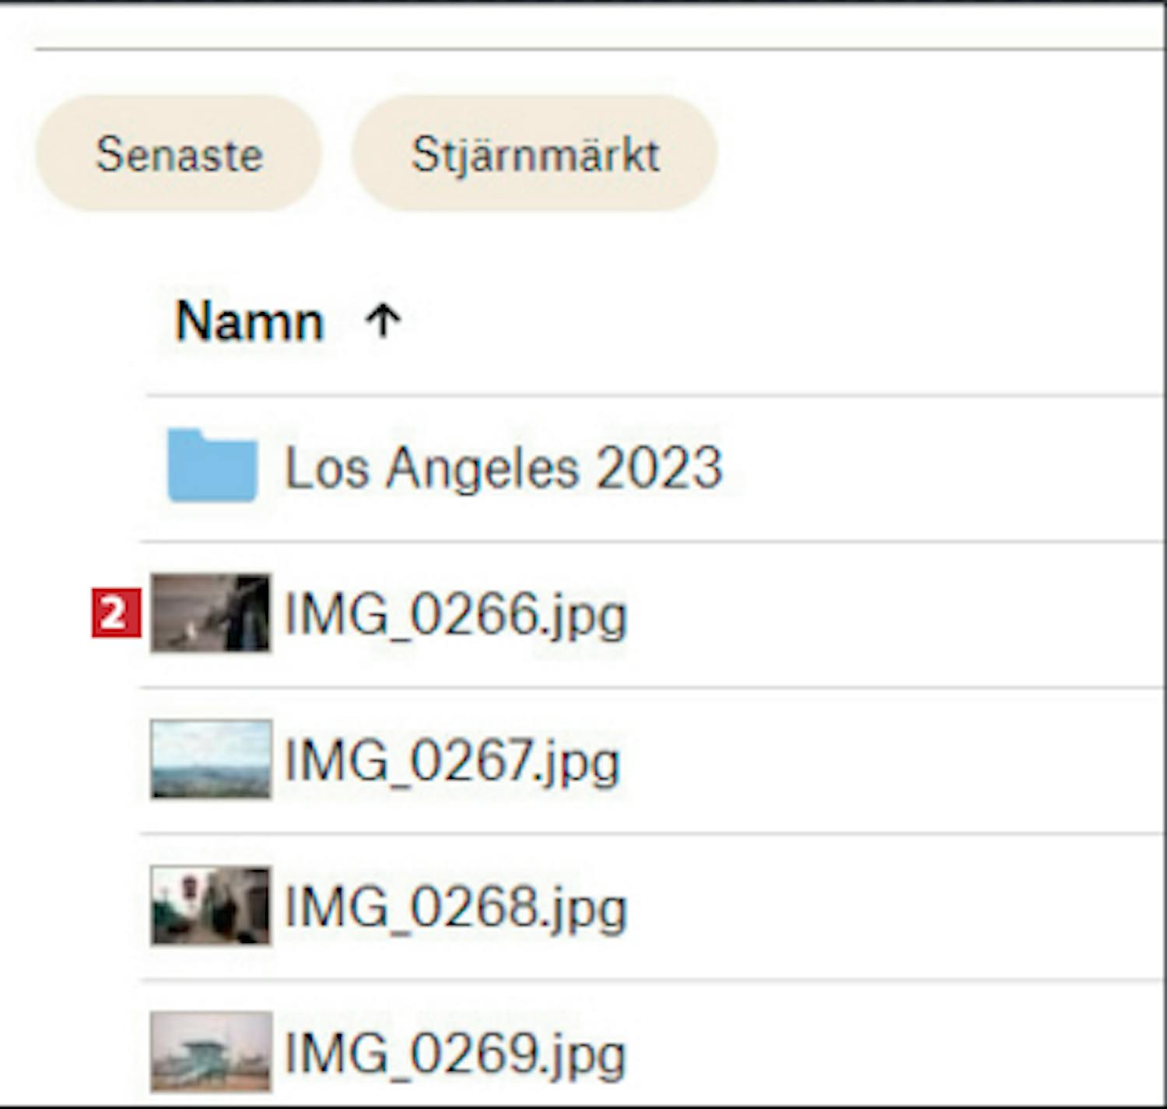Click empty area of IMG_0268.jpg row

tap(895, 907)
